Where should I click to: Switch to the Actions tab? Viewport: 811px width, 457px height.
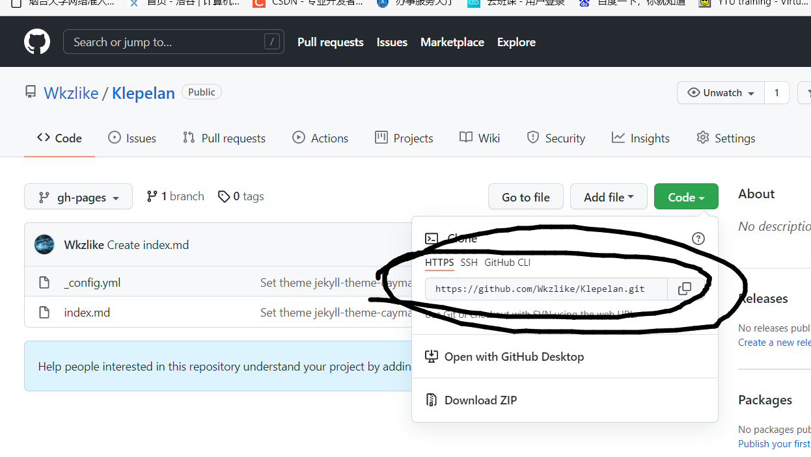tap(320, 138)
